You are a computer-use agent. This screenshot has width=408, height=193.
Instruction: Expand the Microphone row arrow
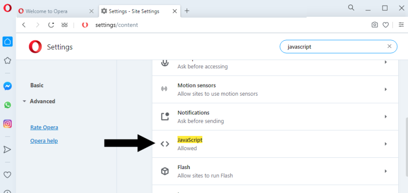(386, 62)
